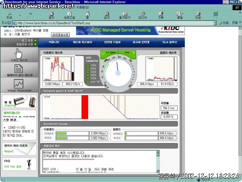Click the 이동 Go button
The image size is (242, 182).
coord(224,23)
